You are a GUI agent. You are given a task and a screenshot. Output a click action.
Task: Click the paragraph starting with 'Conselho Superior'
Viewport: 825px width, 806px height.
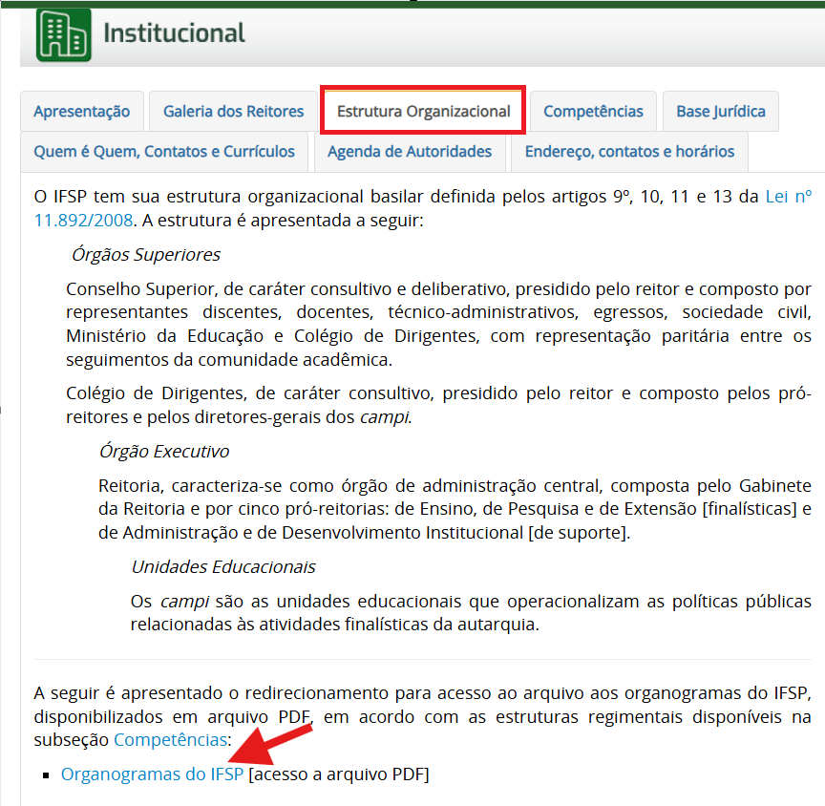pos(438,324)
